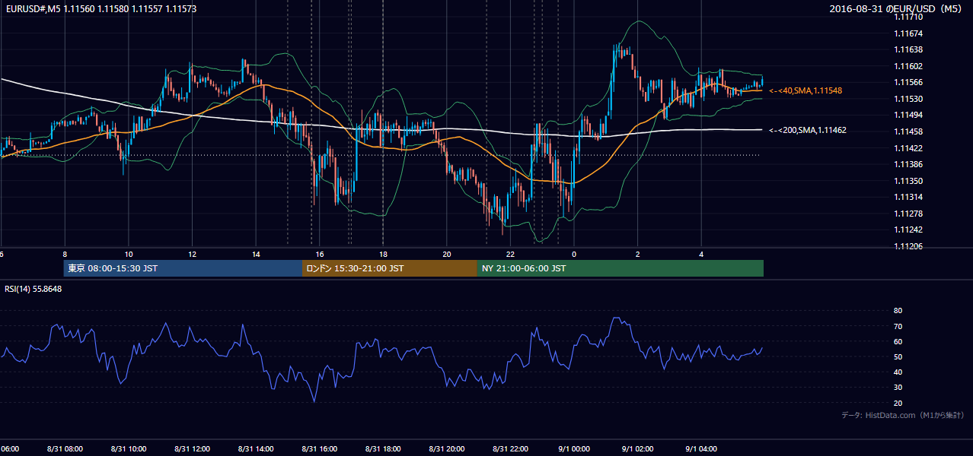Screen dimensions: 973x456
Task: Click the 40 SMA label reading 1.11548
Action: click(x=806, y=90)
